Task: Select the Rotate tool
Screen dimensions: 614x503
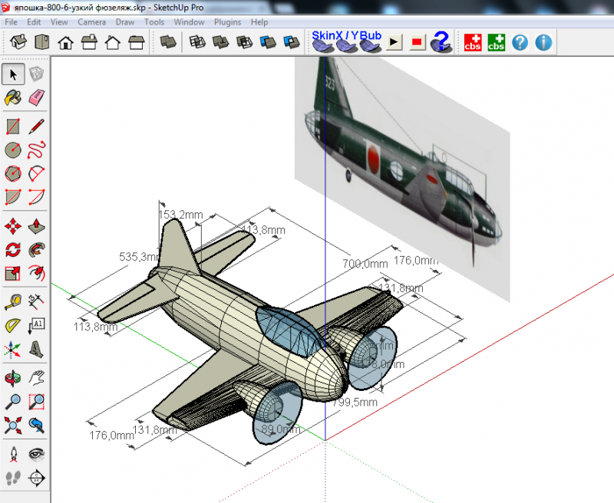Action: point(13,250)
